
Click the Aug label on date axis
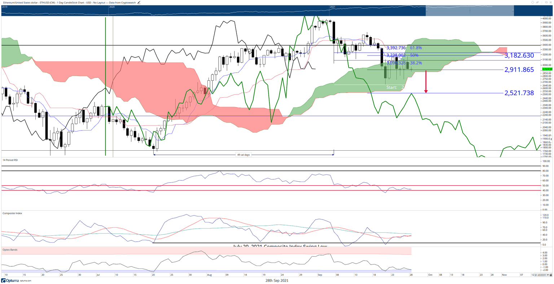click(x=210, y=275)
